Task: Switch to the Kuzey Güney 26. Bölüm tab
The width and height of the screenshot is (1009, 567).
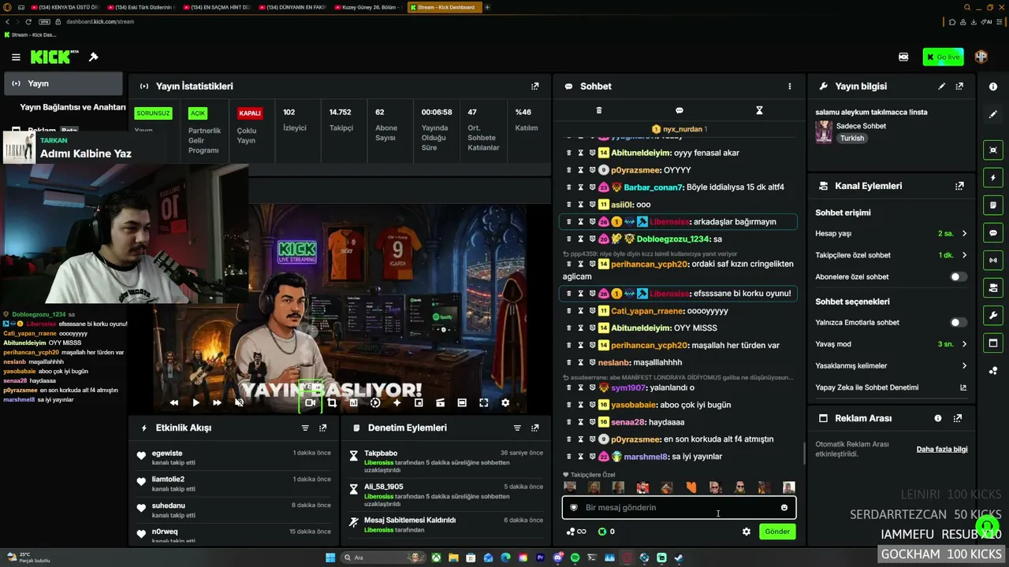Action: pos(367,7)
